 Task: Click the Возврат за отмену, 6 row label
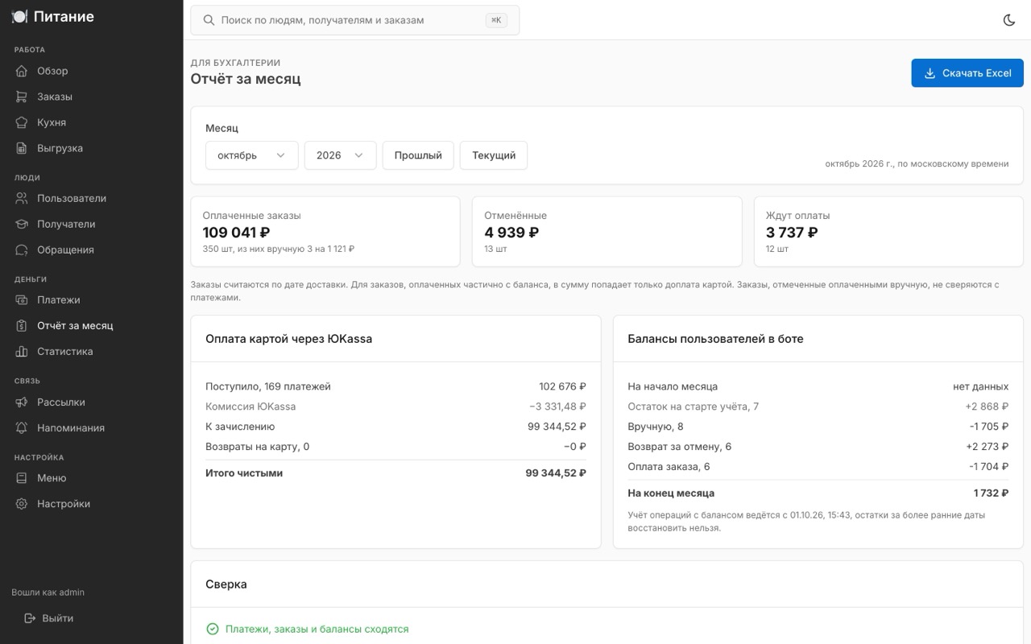[x=680, y=447]
